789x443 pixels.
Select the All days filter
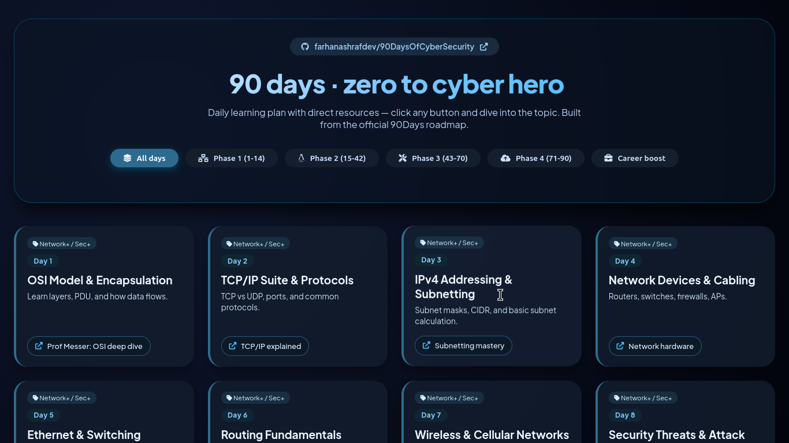point(144,158)
